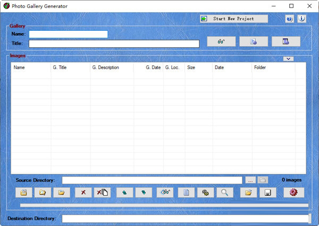Click the browse (...) source directory button
The width and height of the screenshot is (319, 226).
click(x=250, y=180)
